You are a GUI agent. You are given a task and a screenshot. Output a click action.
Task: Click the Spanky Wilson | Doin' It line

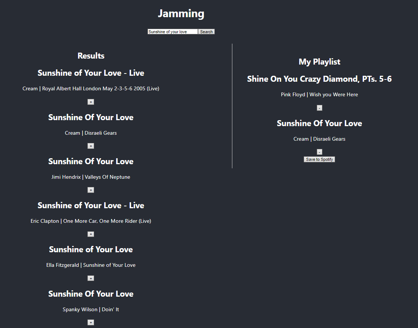click(x=91, y=309)
